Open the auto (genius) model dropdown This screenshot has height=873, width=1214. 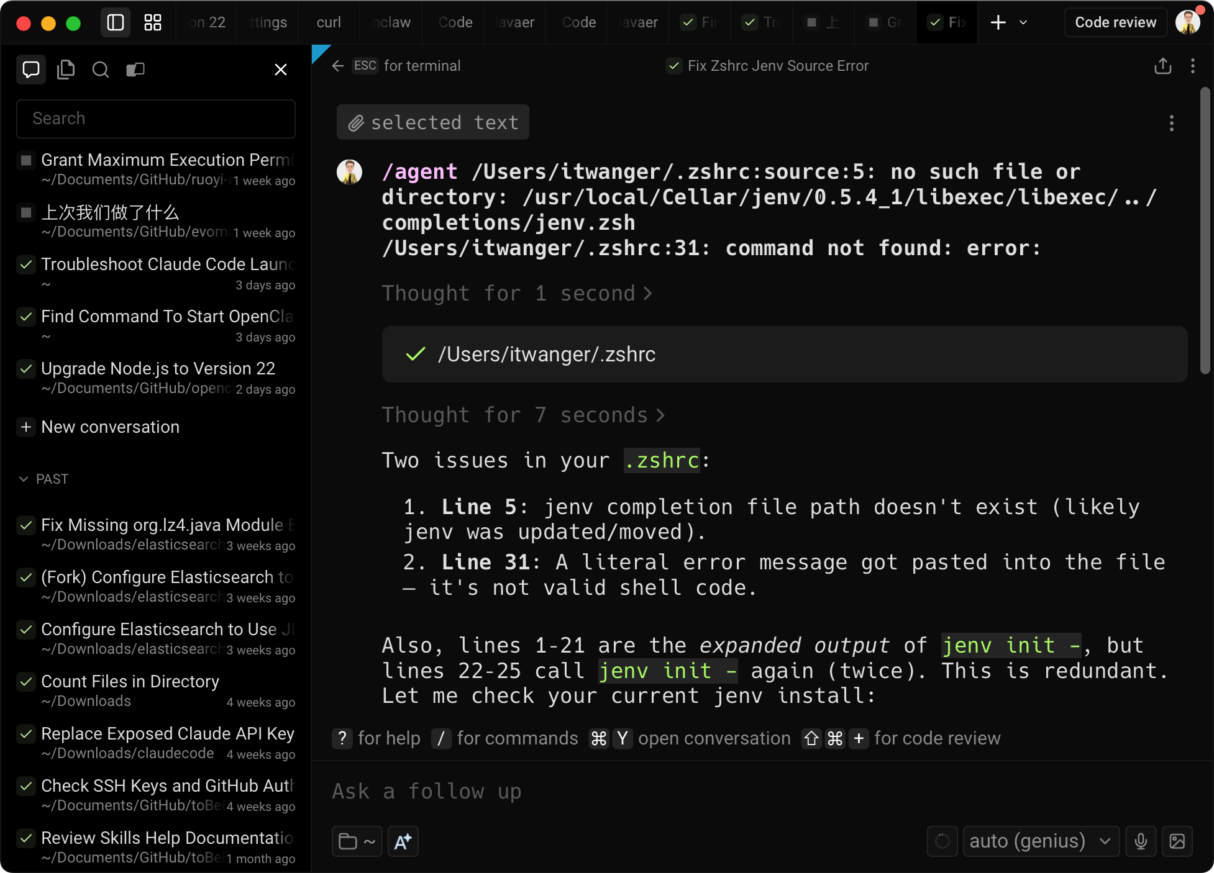[x=1041, y=841]
